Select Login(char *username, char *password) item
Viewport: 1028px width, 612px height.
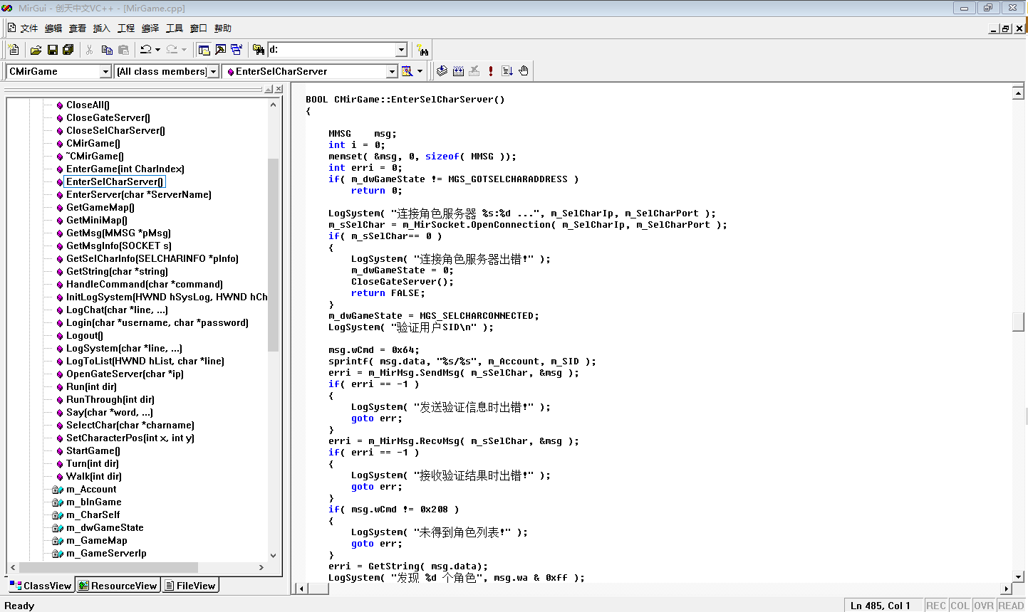157,322
